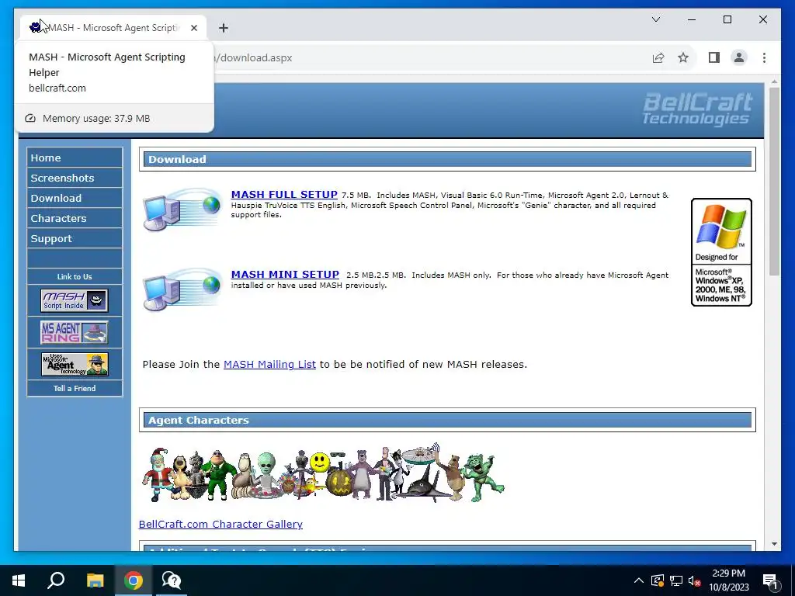Open BellCraft.com Character Gallery link
The height and width of the screenshot is (596, 795).
click(220, 524)
